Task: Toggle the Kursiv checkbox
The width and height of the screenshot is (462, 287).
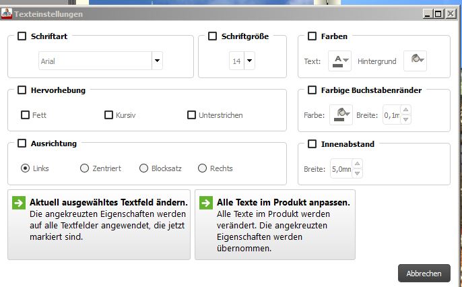Action: point(108,115)
